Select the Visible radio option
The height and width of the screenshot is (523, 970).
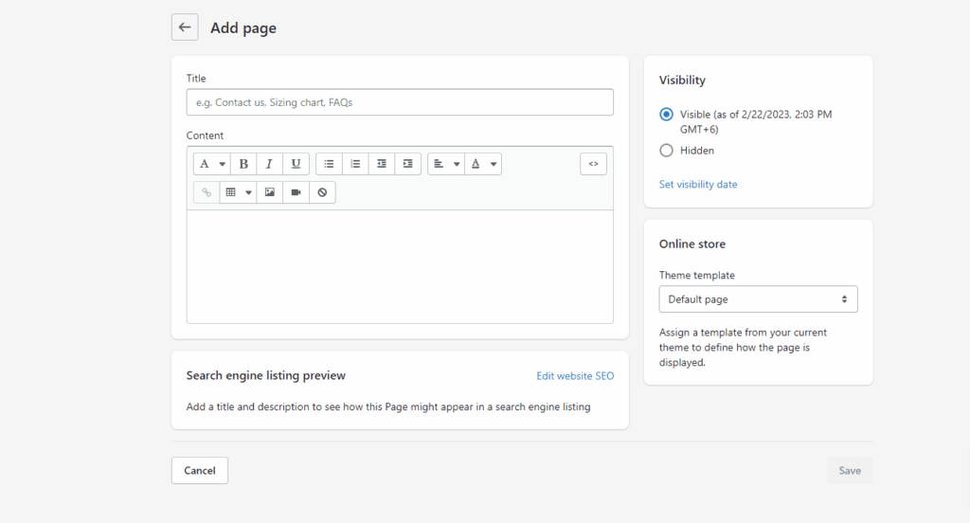click(666, 115)
